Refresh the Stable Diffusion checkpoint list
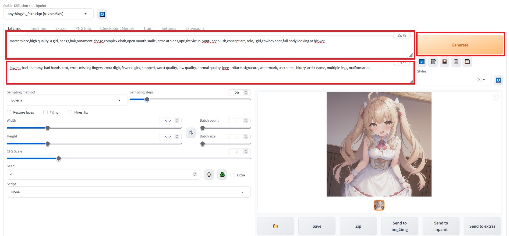The height and width of the screenshot is (236, 509). (x=102, y=14)
